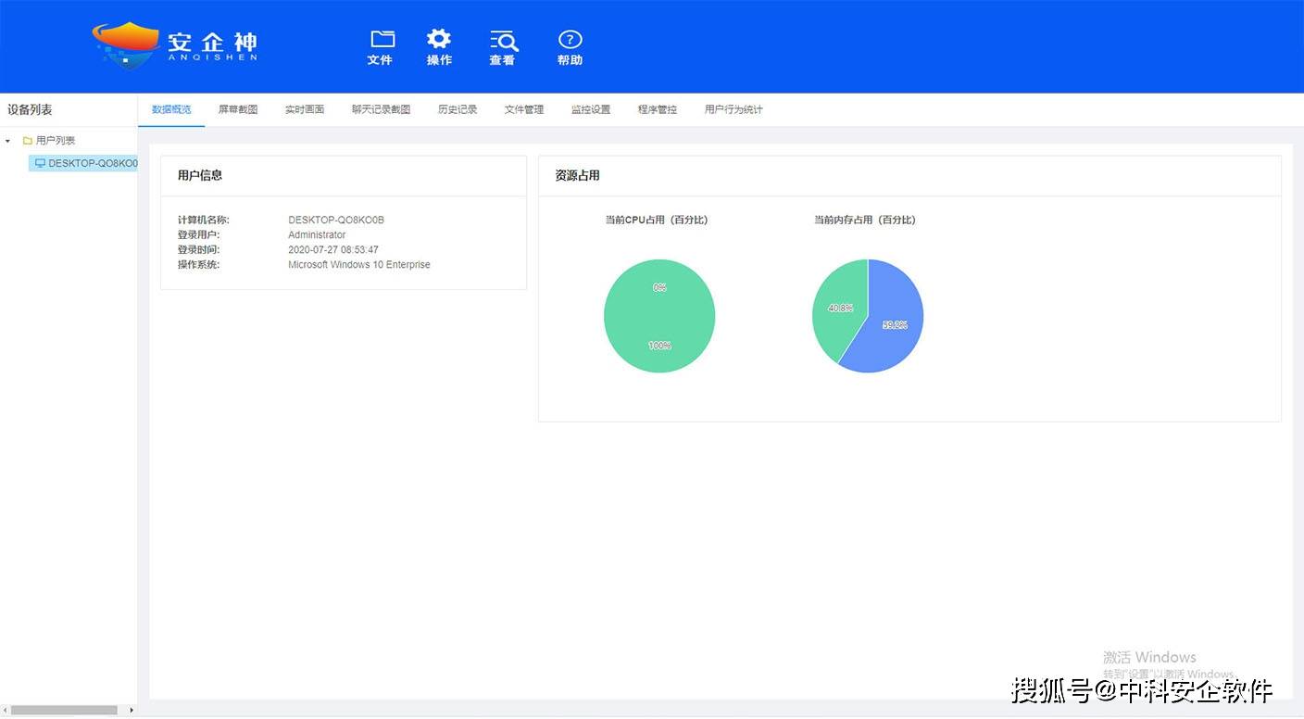The image size is (1304, 719).
Task: Open the 历史记录 tab
Action: pos(458,109)
